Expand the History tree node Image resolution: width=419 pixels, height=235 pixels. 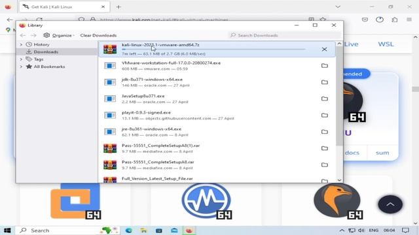21,44
